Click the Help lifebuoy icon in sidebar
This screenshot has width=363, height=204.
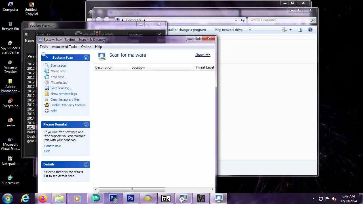click(47, 111)
